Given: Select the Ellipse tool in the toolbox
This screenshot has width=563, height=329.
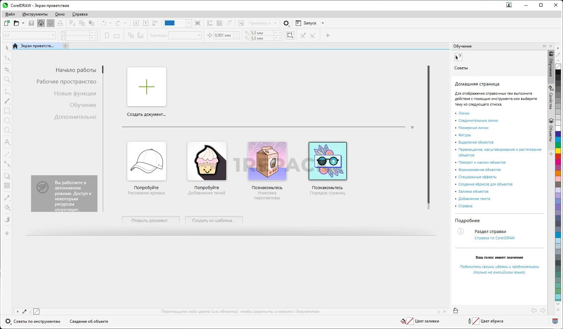Looking at the screenshot, I should tap(7, 120).
